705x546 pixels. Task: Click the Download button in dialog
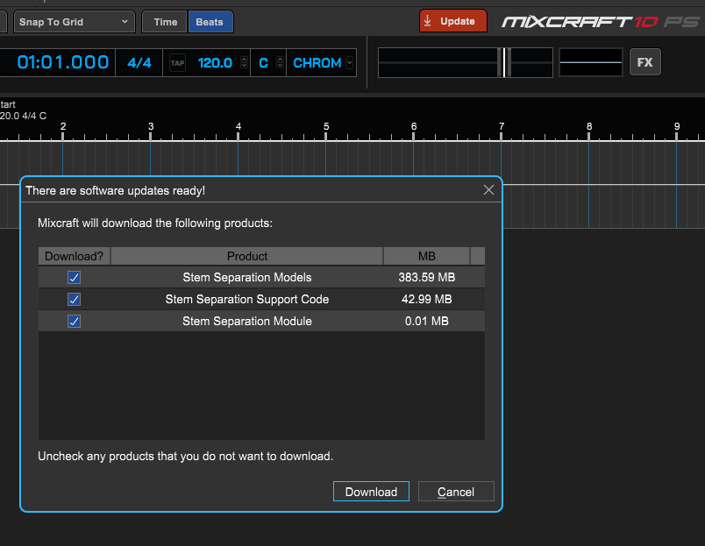pos(371,492)
